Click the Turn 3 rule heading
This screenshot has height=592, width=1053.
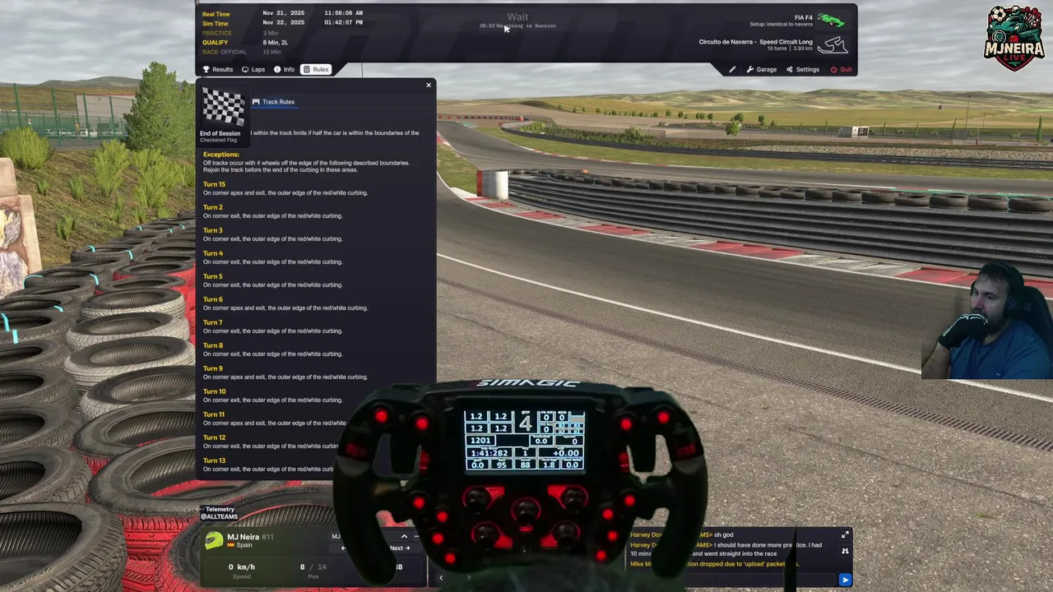(x=213, y=230)
